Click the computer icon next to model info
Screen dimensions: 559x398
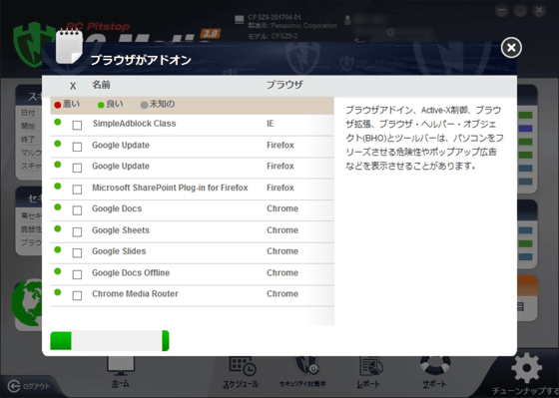coord(240,20)
